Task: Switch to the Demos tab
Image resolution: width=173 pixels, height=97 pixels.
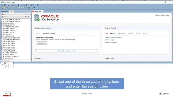Action: click(138, 34)
